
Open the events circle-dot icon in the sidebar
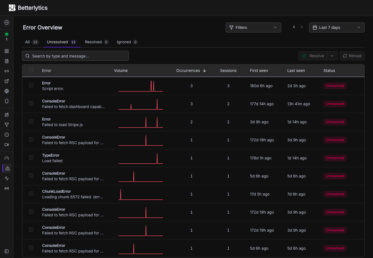coord(7,135)
